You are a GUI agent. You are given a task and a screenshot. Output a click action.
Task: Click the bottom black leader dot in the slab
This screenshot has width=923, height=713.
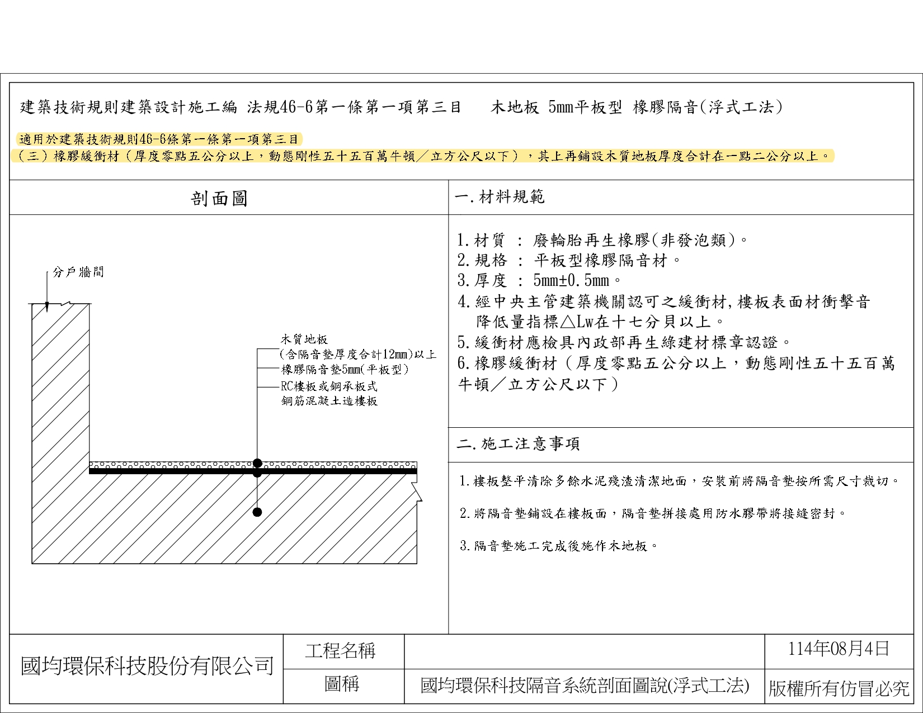click(257, 512)
